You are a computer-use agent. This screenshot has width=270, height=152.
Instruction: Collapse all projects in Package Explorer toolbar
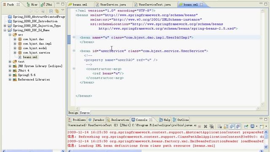(x=51, y=11)
